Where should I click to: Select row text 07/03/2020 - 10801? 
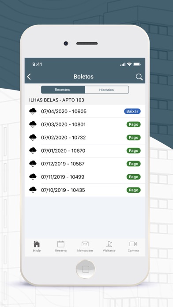coord(63,124)
